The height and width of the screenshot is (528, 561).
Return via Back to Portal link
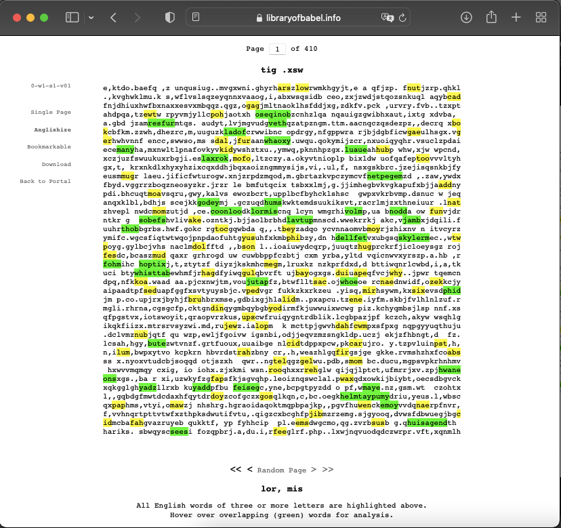(45, 181)
